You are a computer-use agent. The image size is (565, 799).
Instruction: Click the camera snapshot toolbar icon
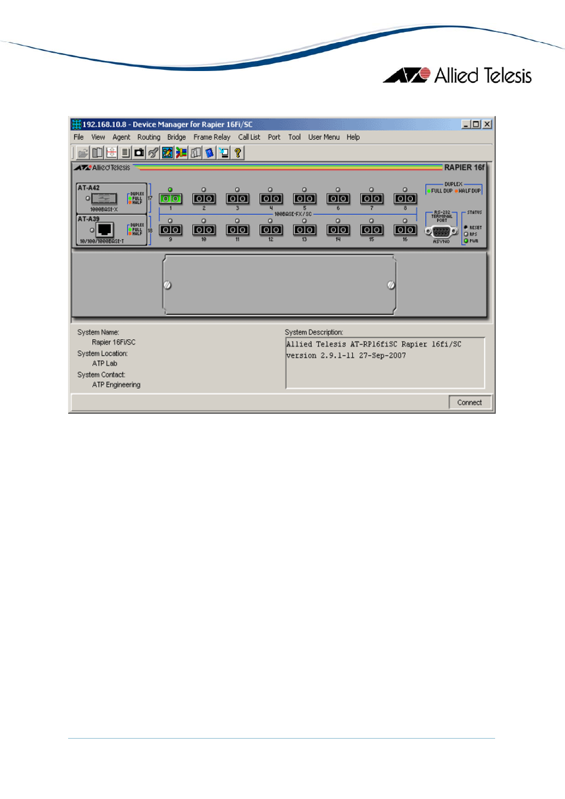pos(139,153)
